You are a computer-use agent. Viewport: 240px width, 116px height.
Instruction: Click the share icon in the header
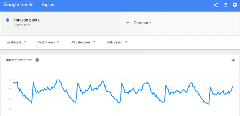point(216,5)
